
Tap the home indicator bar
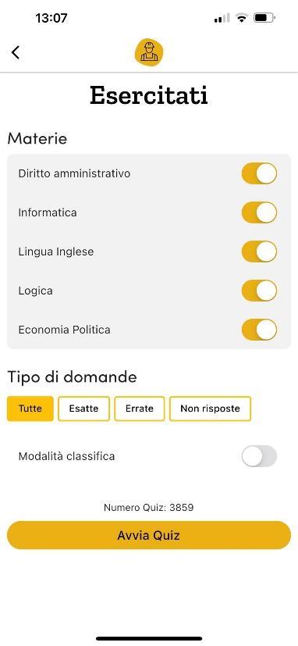click(149, 639)
